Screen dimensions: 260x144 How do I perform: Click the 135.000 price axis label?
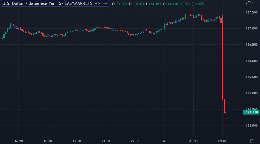(252, 93)
